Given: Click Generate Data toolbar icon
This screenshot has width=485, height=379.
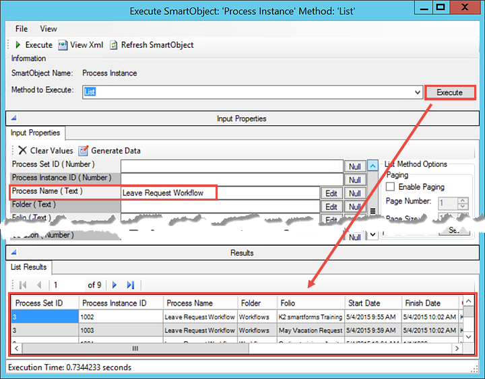Looking at the screenshot, I should tap(83, 150).
